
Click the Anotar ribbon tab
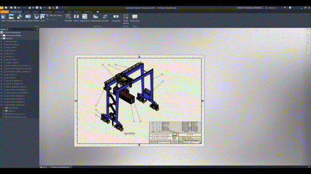27,12
